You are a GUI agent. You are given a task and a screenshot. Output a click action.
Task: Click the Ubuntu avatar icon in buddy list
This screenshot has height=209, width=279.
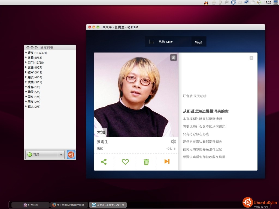click(x=71, y=155)
